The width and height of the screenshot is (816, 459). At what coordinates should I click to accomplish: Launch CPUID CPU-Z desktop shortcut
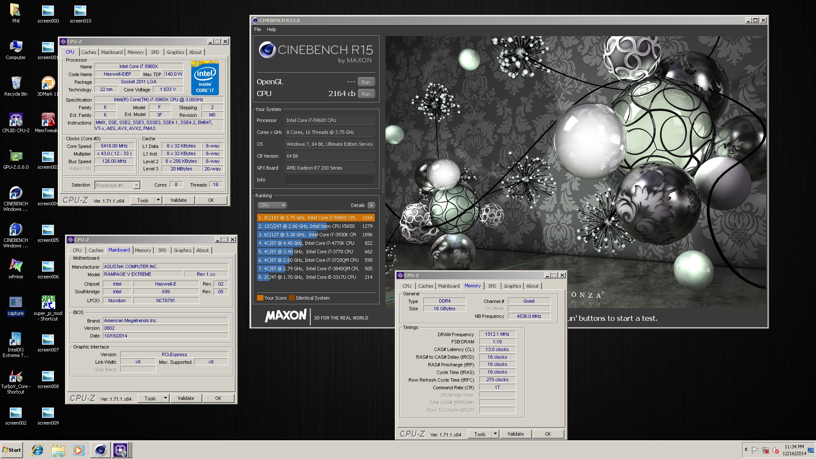click(x=16, y=123)
